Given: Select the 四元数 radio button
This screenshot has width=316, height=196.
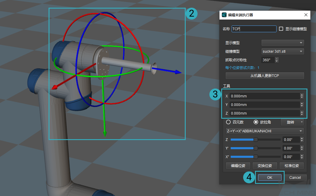Looking at the screenshot, I should (x=228, y=122).
